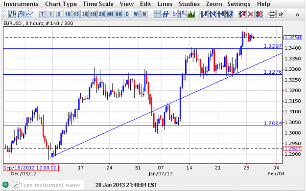This screenshot has height=191, width=306.
Task: Toggle the chart grid icon
Action: (165, 14)
